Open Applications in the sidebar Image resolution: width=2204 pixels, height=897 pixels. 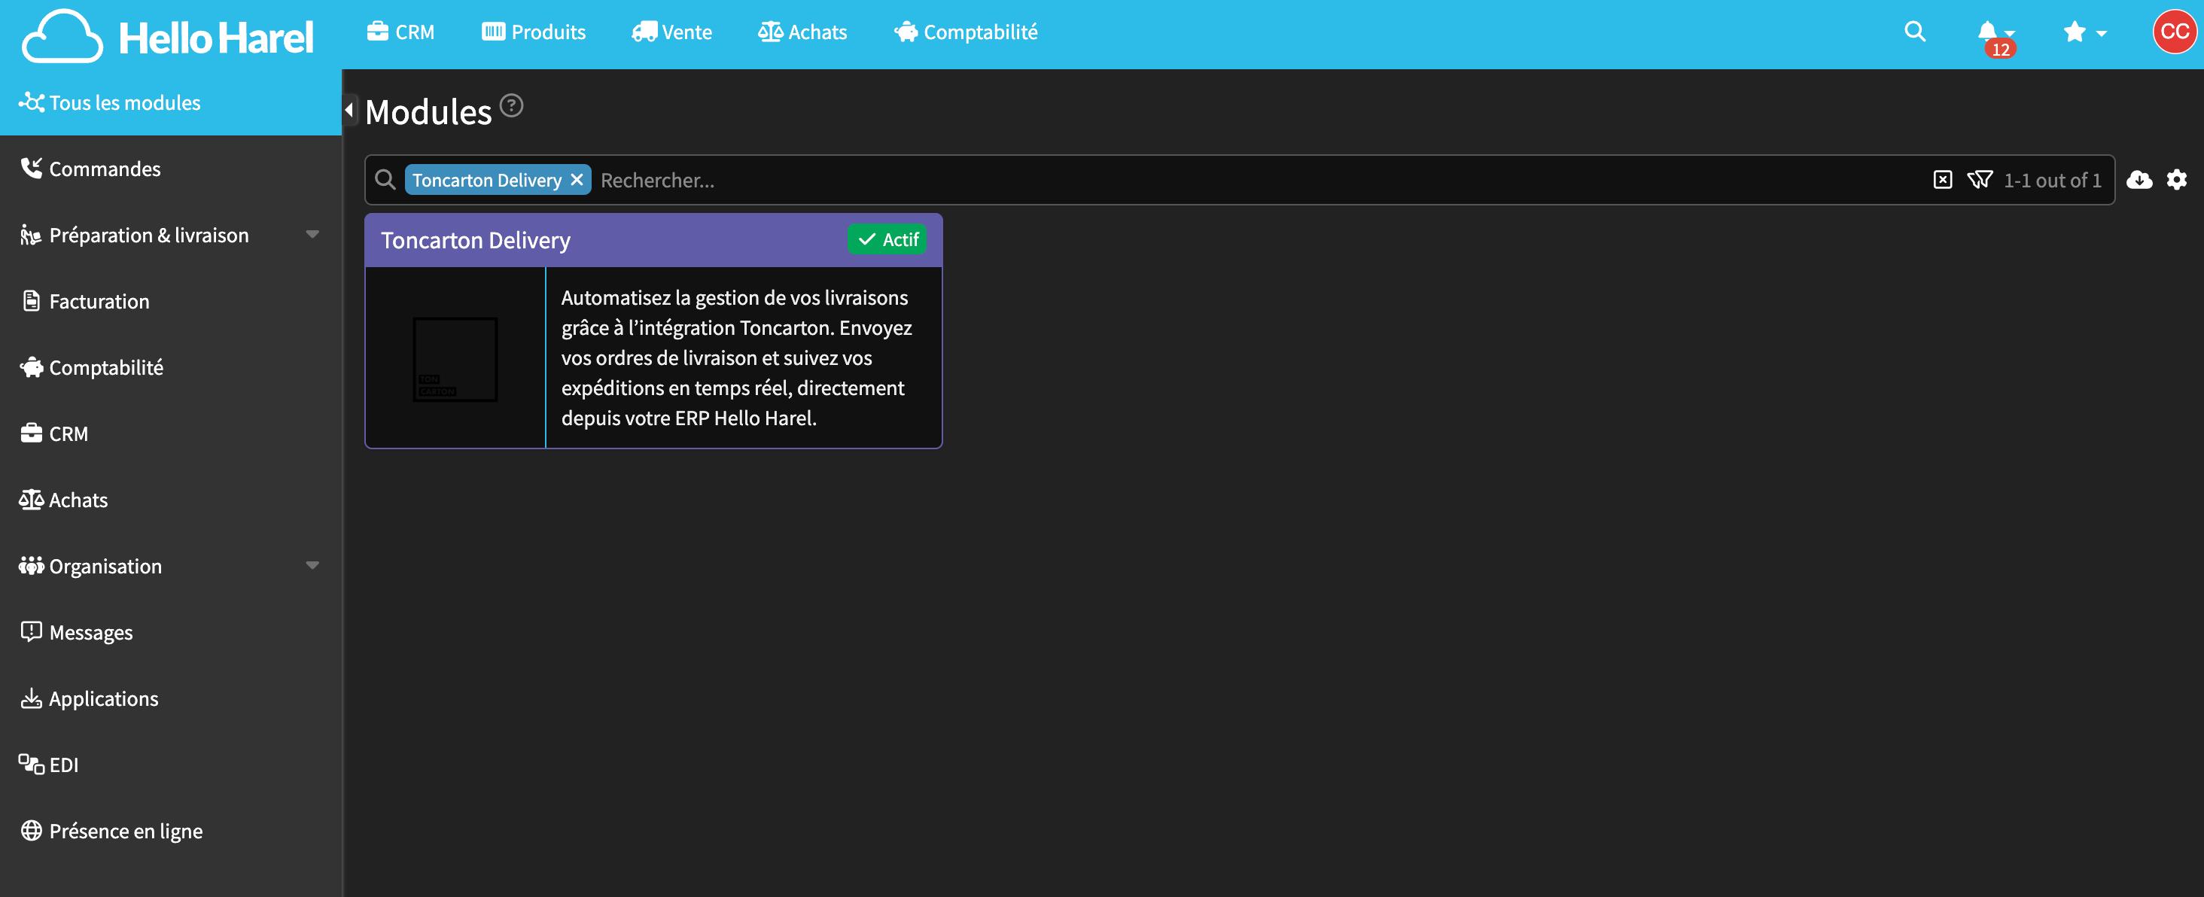(x=171, y=698)
